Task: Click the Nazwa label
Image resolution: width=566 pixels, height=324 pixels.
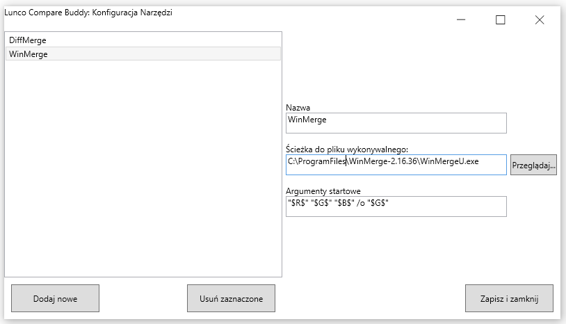Action: coord(298,108)
